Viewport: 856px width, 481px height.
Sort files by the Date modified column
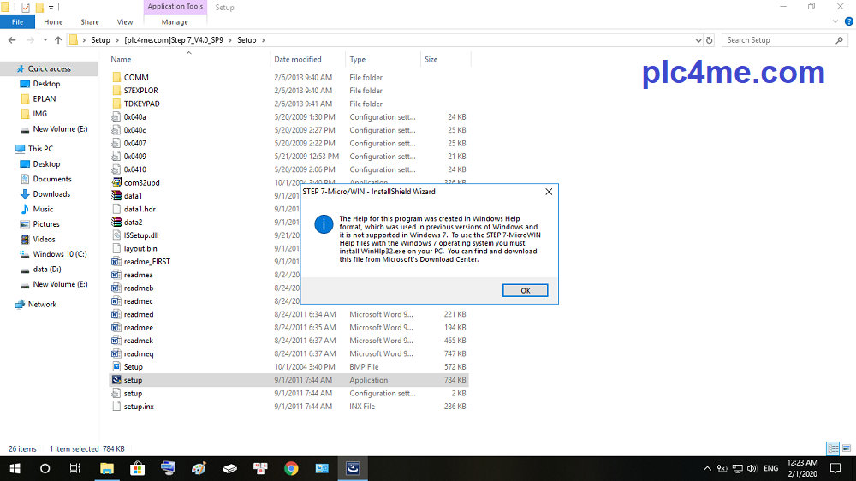298,60
